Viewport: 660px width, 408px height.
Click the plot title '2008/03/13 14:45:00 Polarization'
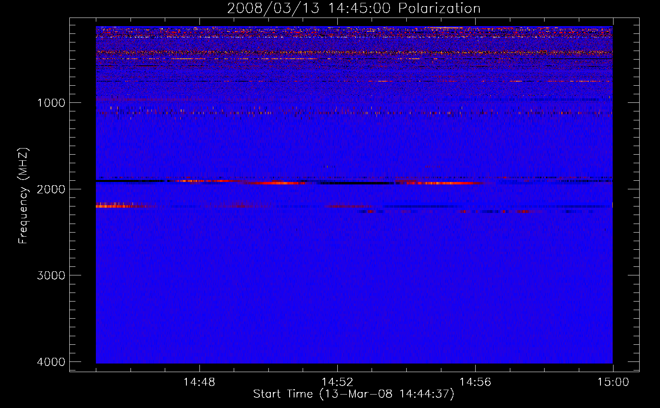pyautogui.click(x=354, y=9)
